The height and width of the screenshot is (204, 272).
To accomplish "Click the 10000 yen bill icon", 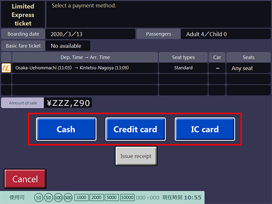I will click(127, 197).
